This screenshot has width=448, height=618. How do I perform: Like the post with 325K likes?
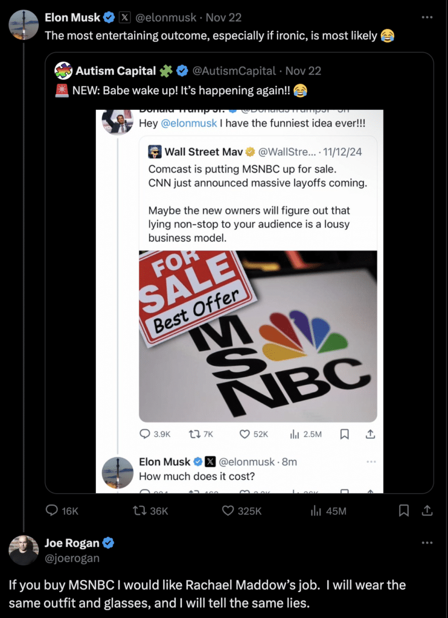[x=228, y=511]
